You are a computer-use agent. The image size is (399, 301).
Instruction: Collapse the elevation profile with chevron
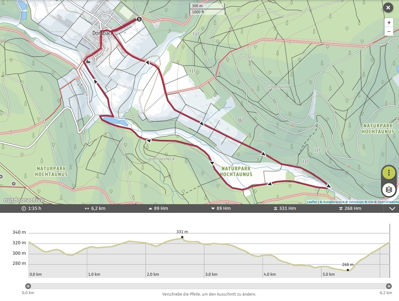pyautogui.click(x=392, y=208)
